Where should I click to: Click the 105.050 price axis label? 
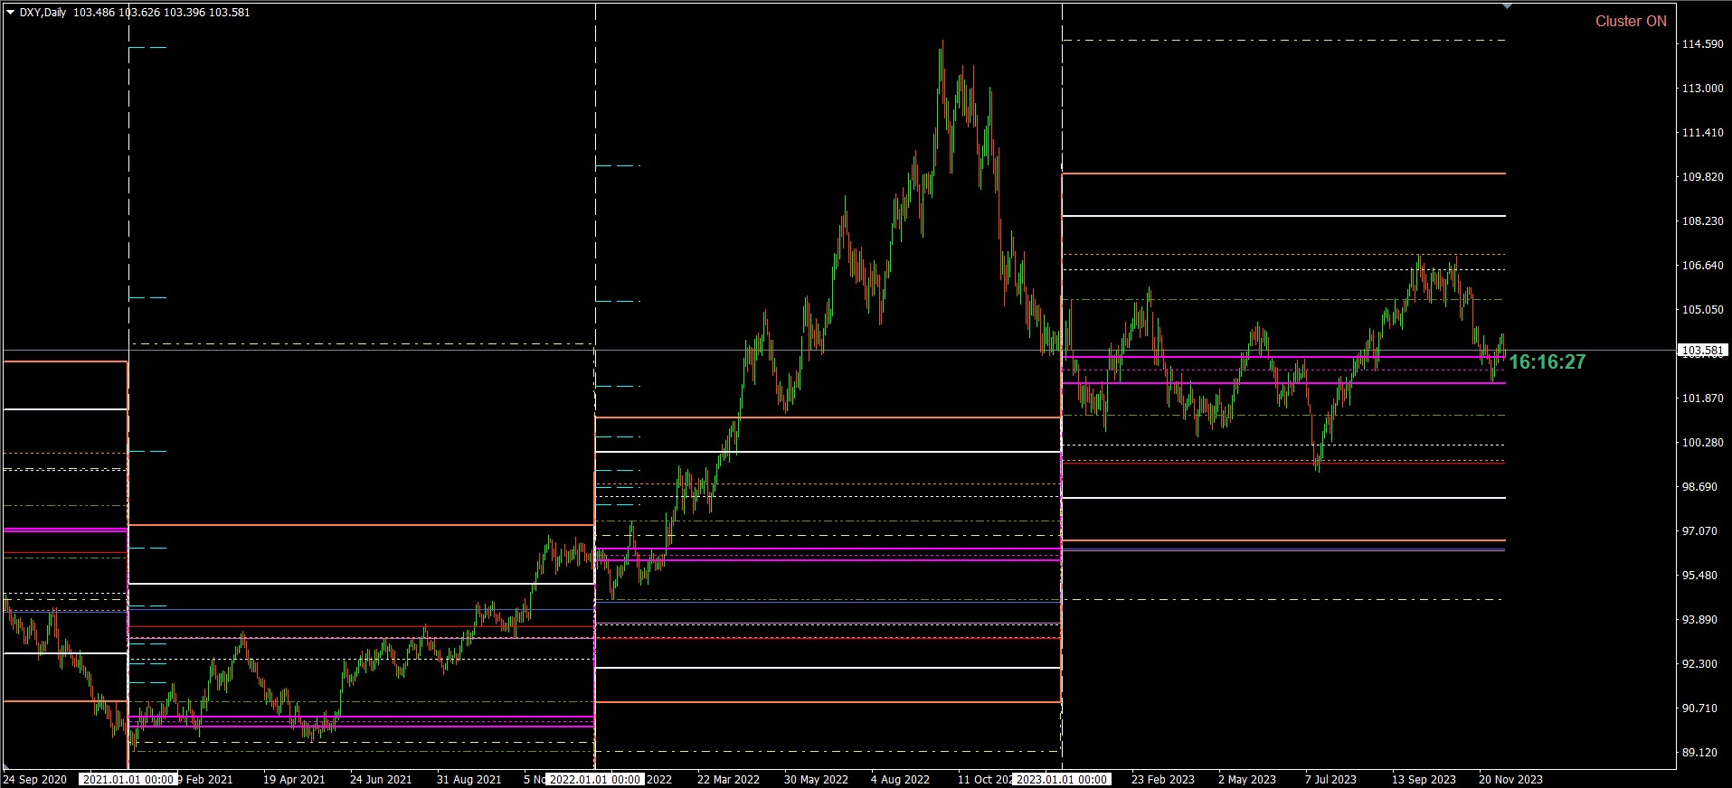pyautogui.click(x=1702, y=310)
